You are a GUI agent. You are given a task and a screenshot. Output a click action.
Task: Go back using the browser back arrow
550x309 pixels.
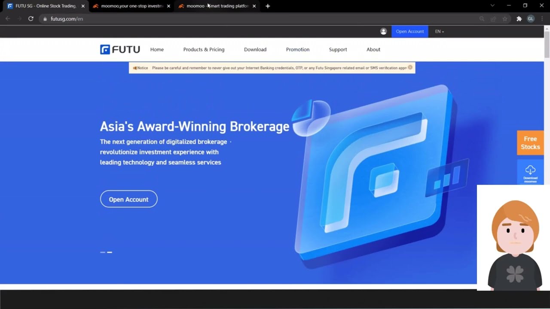[x=8, y=19]
